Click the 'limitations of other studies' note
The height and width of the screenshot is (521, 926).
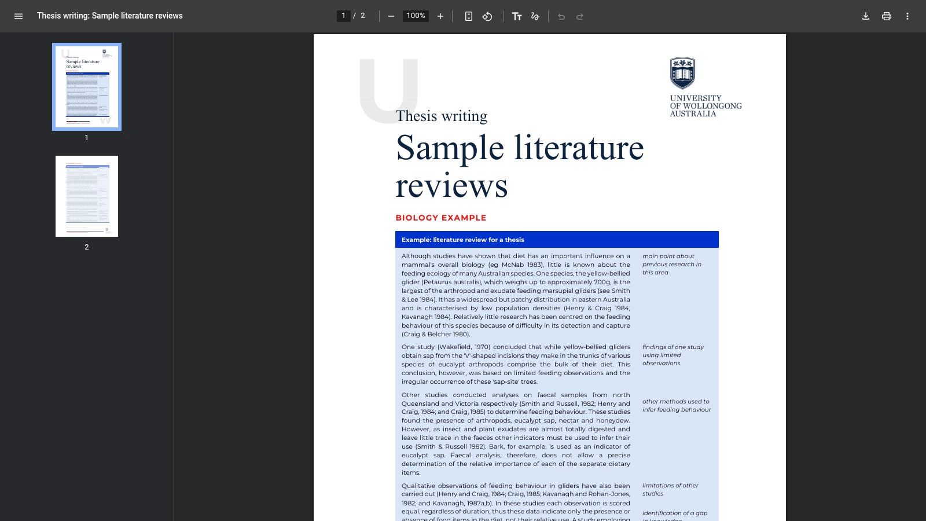(x=670, y=489)
